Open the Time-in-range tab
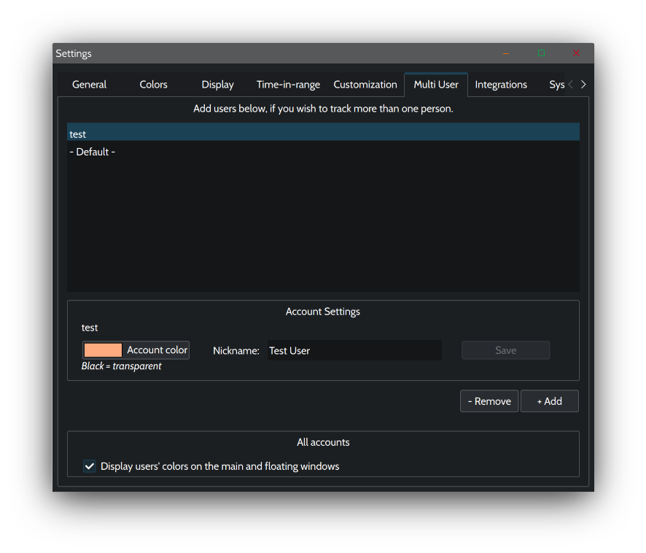 pyautogui.click(x=288, y=85)
